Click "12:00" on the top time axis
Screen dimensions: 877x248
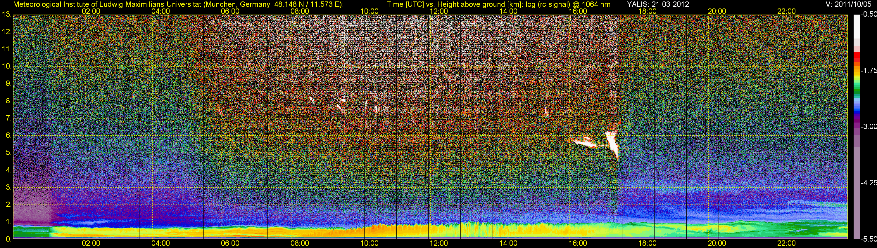(438, 11)
